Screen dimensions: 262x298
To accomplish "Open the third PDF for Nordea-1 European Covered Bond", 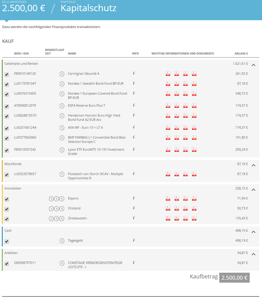I will click(x=185, y=93).
